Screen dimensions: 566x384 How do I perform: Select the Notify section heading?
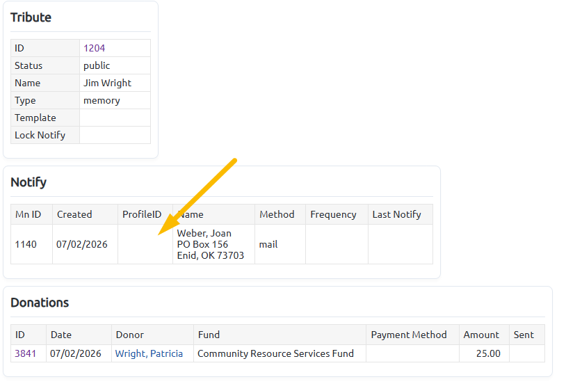pos(29,182)
